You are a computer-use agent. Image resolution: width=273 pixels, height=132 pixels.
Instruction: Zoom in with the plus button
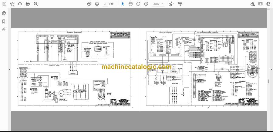pyautogui.click(x=146, y=4)
